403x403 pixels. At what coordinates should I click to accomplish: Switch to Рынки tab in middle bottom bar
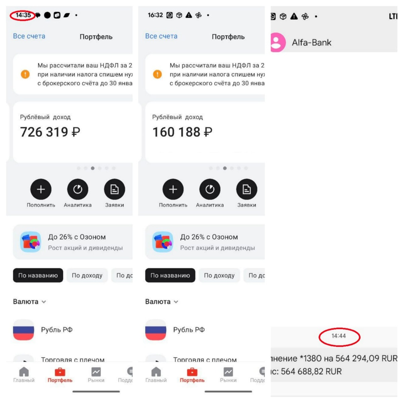pyautogui.click(x=228, y=375)
